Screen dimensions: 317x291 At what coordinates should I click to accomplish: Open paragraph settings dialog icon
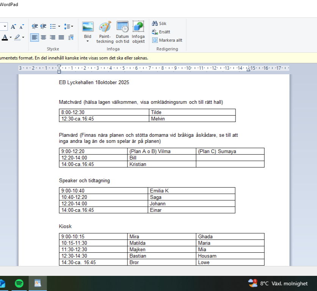(71, 38)
